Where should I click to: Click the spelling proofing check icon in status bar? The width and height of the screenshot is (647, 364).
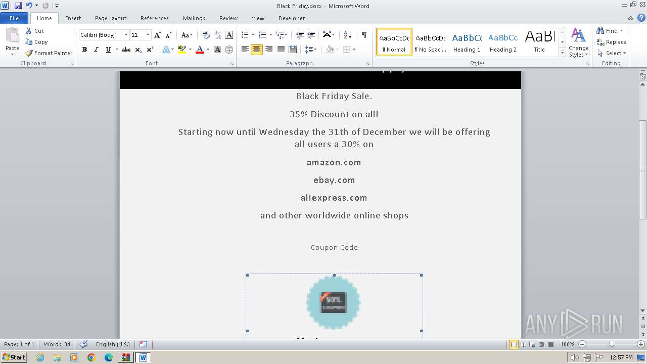84,344
